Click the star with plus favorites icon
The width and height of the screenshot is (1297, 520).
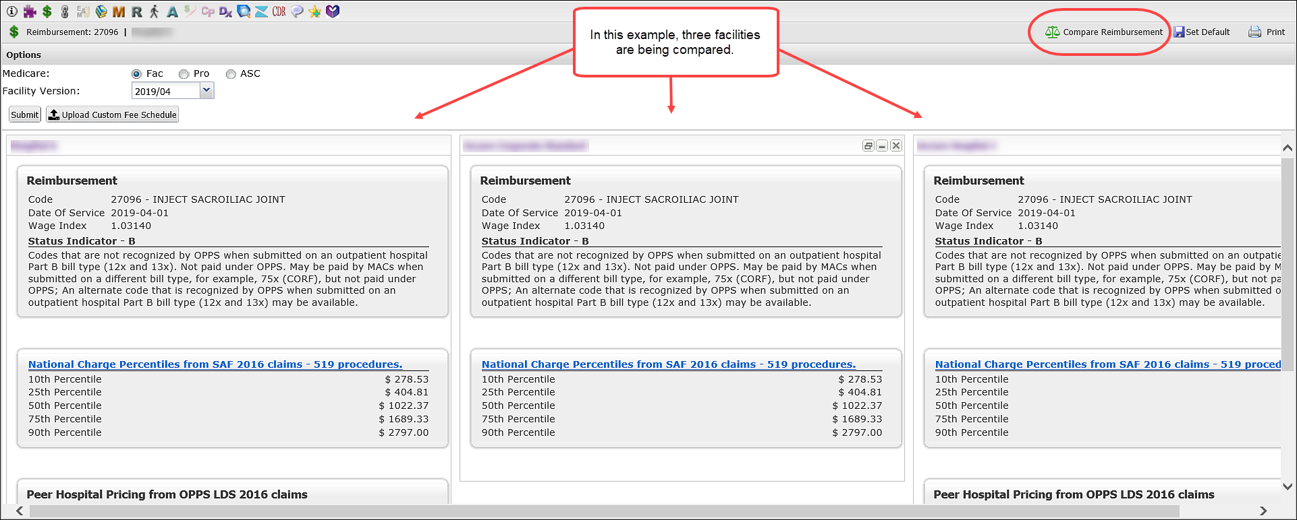(314, 11)
